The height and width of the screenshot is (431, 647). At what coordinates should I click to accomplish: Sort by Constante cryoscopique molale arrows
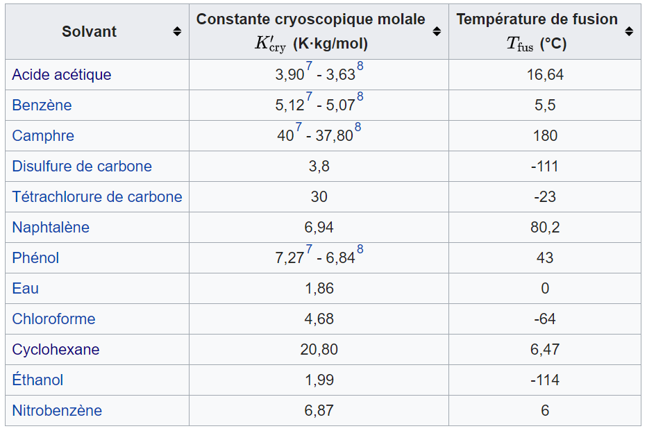click(x=437, y=32)
